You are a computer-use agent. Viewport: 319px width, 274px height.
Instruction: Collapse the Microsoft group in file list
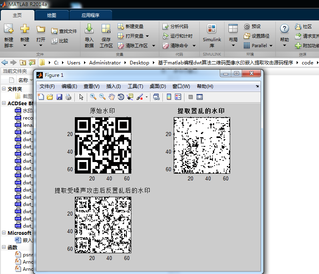tap(4, 232)
